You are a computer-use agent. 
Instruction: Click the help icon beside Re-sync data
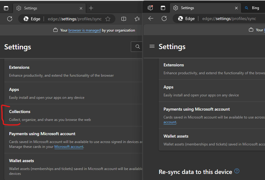click(237, 171)
